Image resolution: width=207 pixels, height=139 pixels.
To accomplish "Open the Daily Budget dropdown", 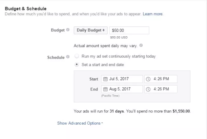I will [91, 30].
